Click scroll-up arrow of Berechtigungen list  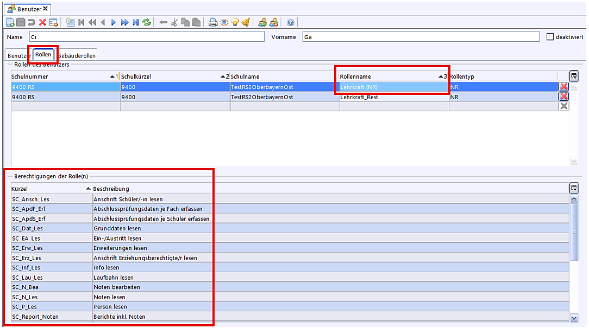pyautogui.click(x=574, y=199)
